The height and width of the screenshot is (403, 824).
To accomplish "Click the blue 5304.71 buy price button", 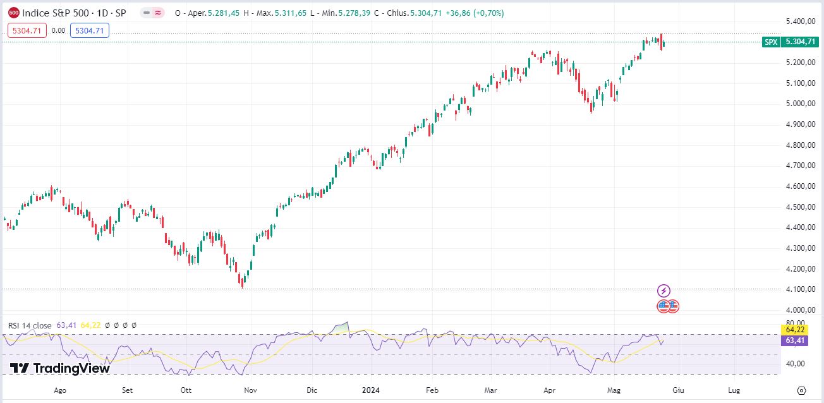I will [90, 30].
